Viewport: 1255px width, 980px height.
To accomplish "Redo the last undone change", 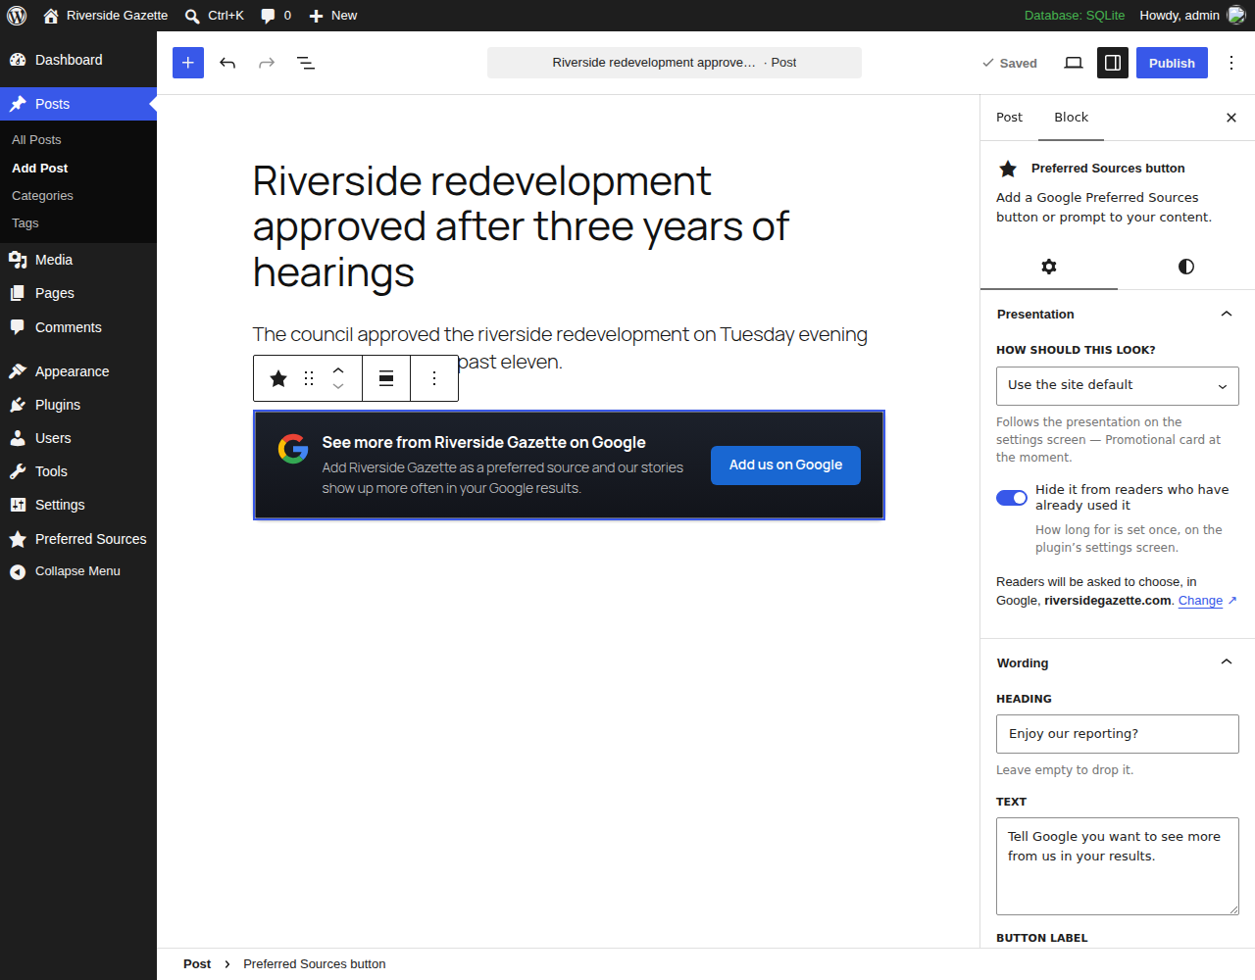I will point(267,63).
